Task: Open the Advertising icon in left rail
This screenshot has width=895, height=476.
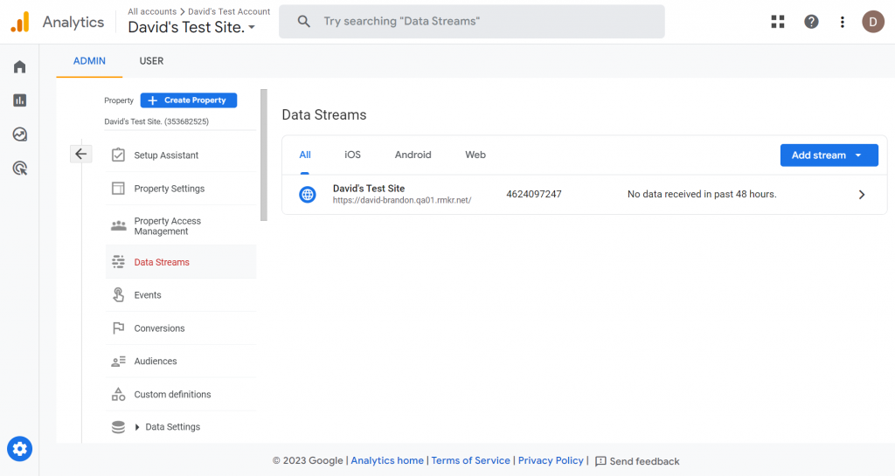Action: click(x=19, y=169)
